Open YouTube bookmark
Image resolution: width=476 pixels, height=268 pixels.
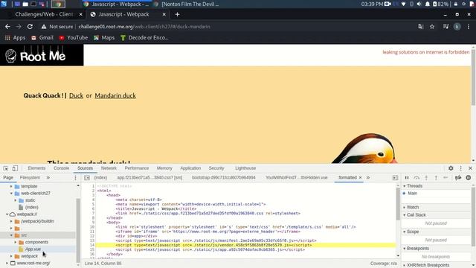pyautogui.click(x=74, y=38)
